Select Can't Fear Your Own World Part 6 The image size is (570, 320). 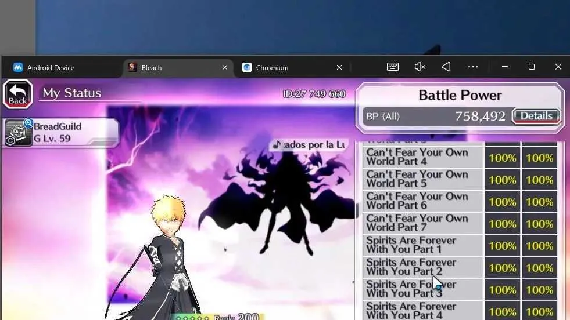[422, 201]
